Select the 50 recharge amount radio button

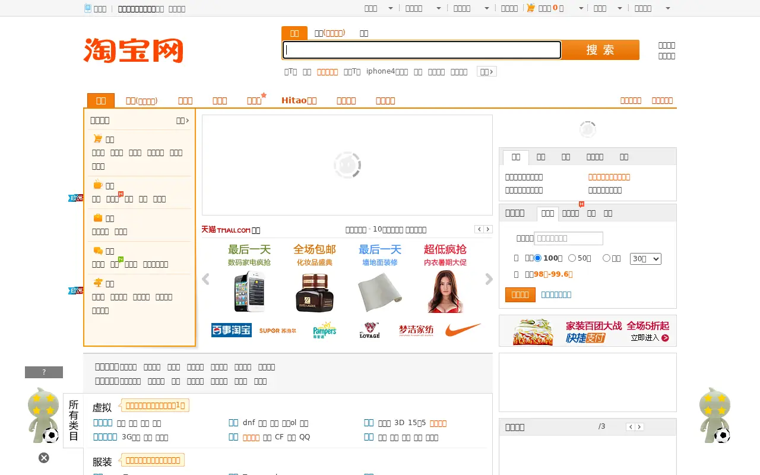point(572,258)
